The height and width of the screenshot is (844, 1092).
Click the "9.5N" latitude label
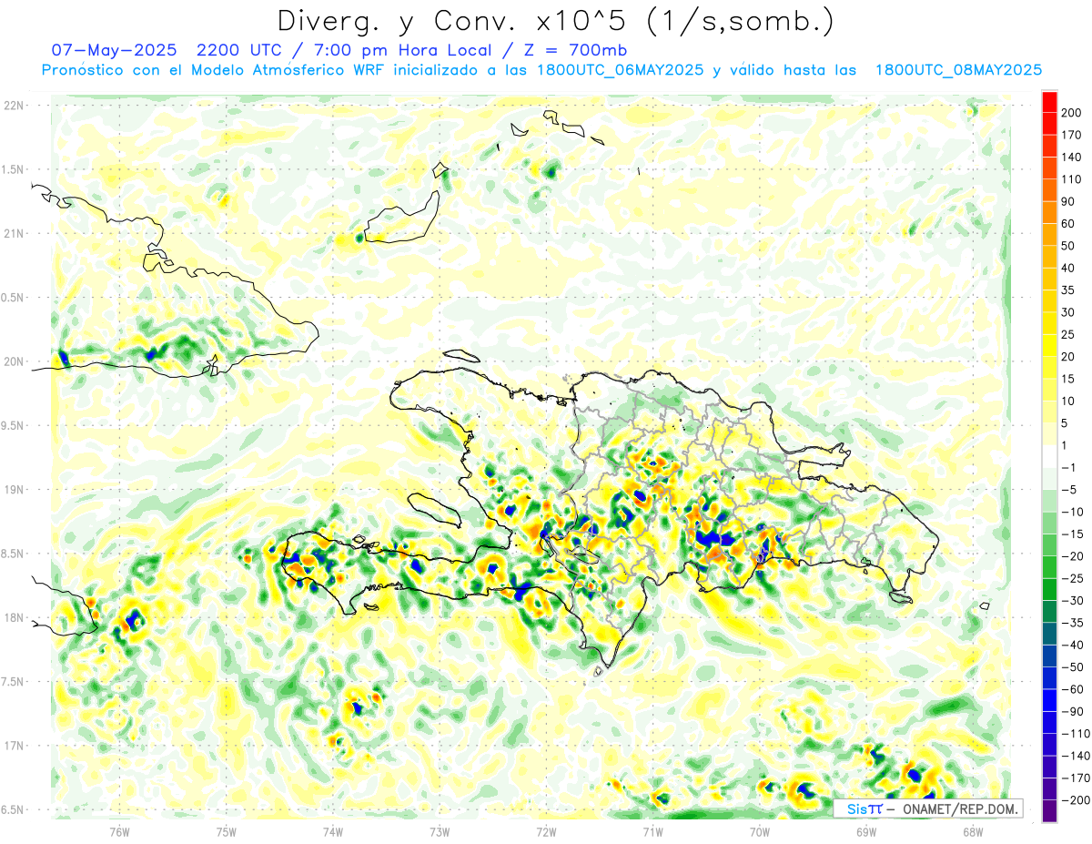coord(14,426)
